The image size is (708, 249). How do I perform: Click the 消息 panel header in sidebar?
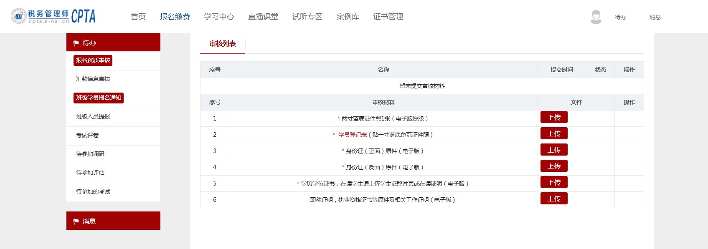[113, 221]
